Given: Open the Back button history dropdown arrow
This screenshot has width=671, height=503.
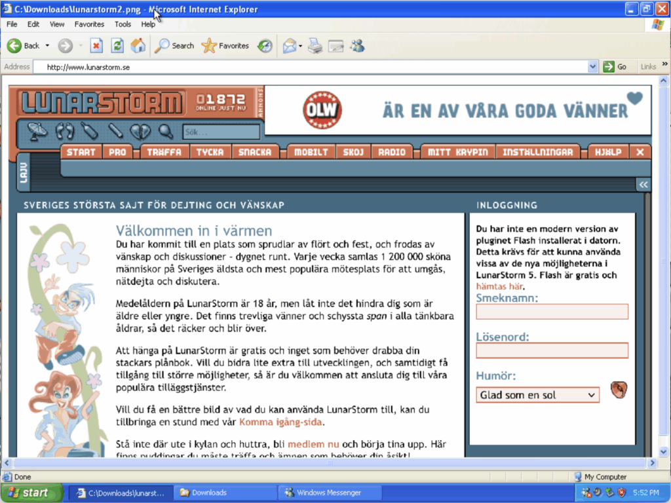Looking at the screenshot, I should click(x=47, y=45).
